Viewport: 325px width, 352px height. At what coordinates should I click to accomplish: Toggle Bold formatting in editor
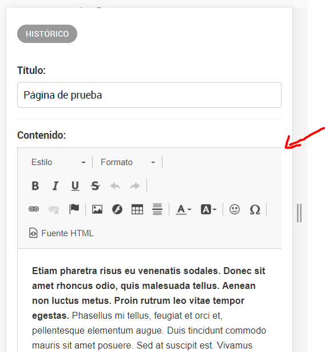pos(35,186)
